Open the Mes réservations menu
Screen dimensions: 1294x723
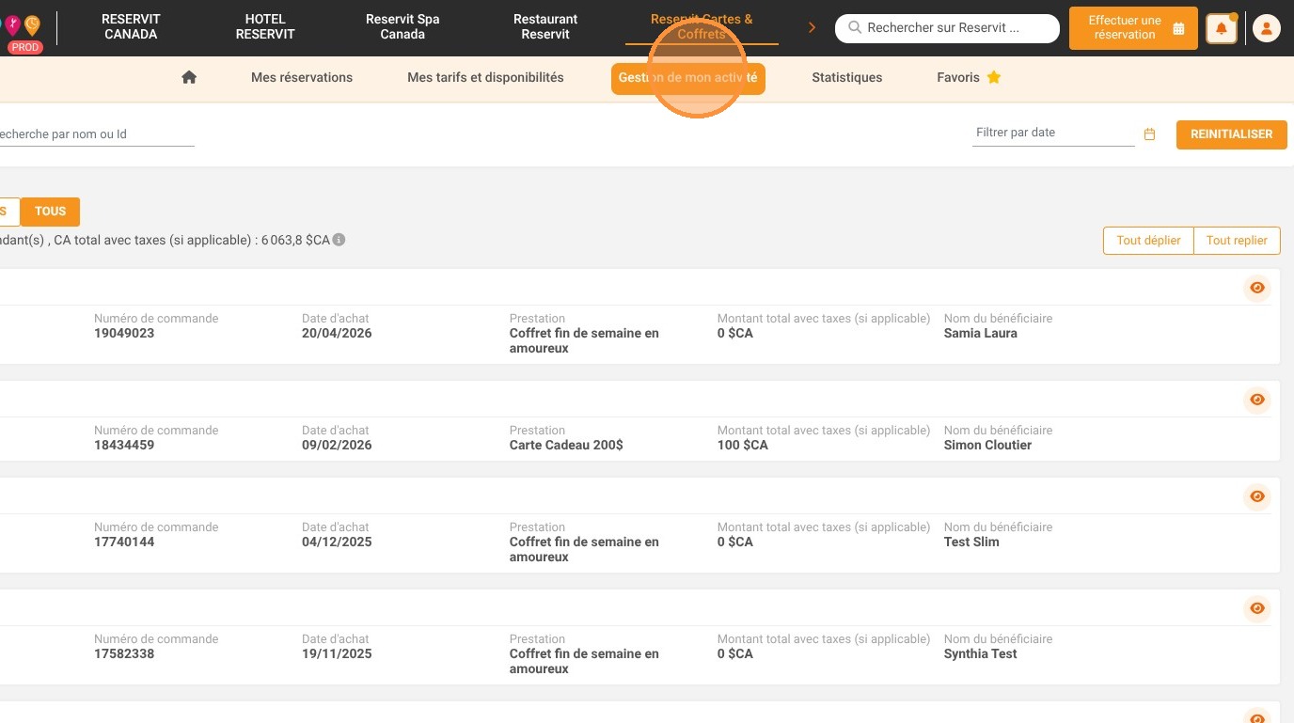pos(302,78)
